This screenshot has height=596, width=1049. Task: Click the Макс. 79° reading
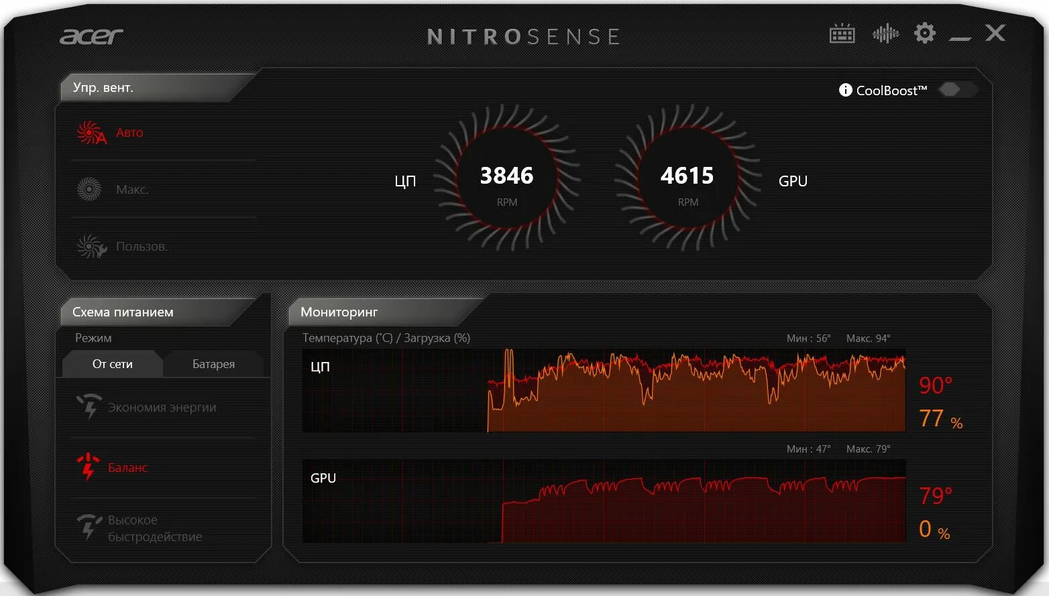869,449
